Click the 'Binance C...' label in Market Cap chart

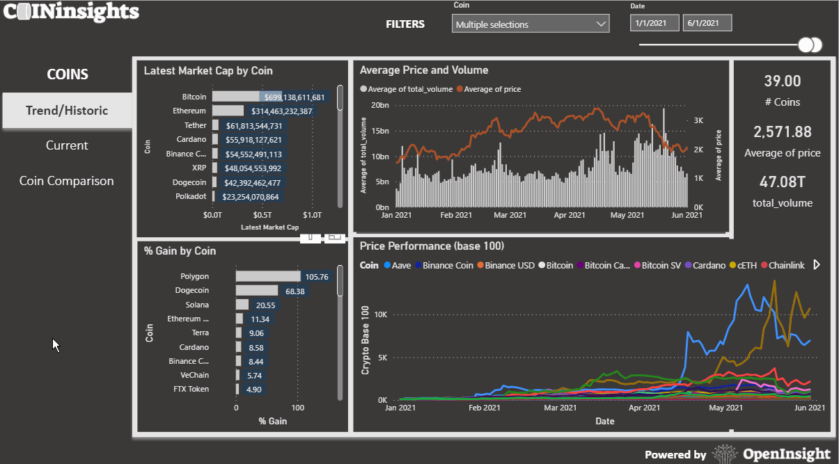[x=186, y=154]
